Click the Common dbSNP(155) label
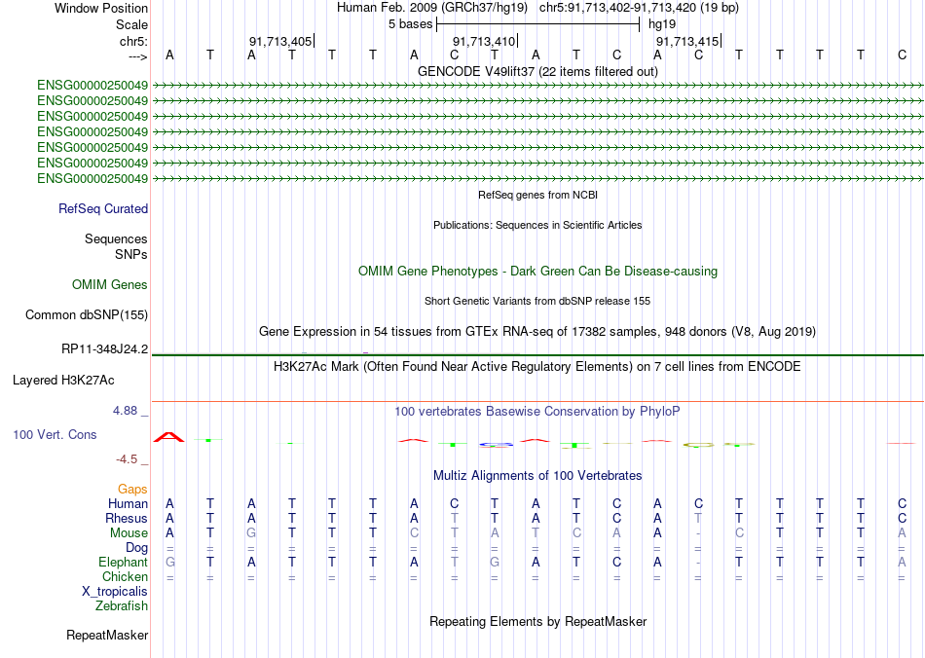Screen dimensions: 925x658 click(x=86, y=314)
